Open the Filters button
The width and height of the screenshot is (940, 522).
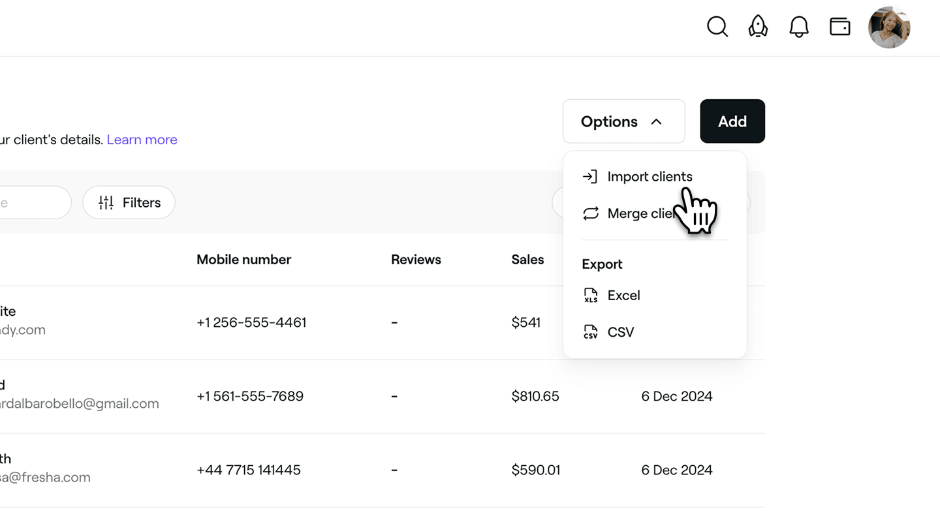[129, 203]
